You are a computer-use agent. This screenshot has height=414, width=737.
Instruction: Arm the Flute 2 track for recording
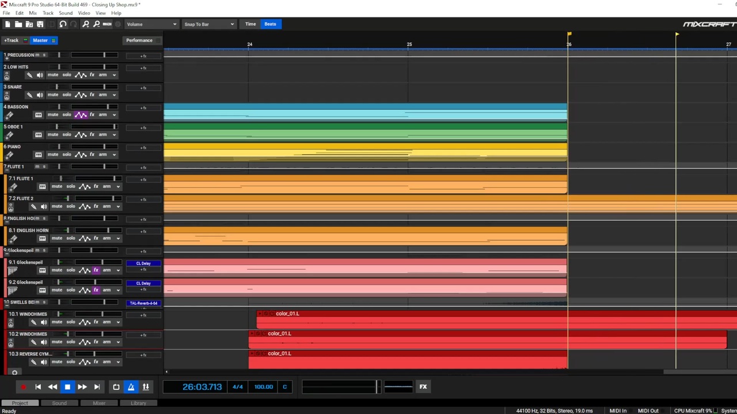(x=107, y=206)
